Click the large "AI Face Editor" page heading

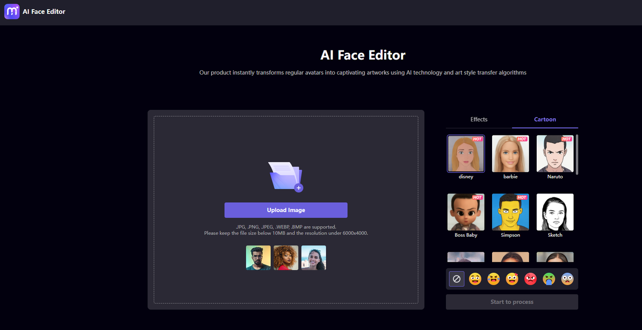coord(363,55)
